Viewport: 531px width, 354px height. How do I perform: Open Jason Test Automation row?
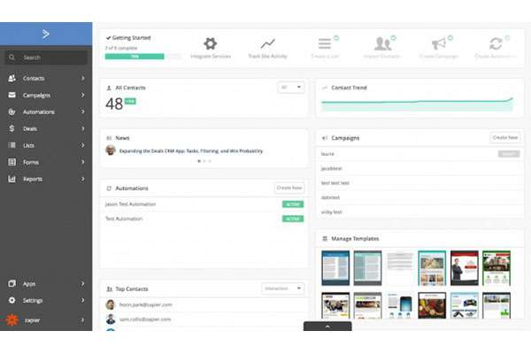tap(204, 204)
